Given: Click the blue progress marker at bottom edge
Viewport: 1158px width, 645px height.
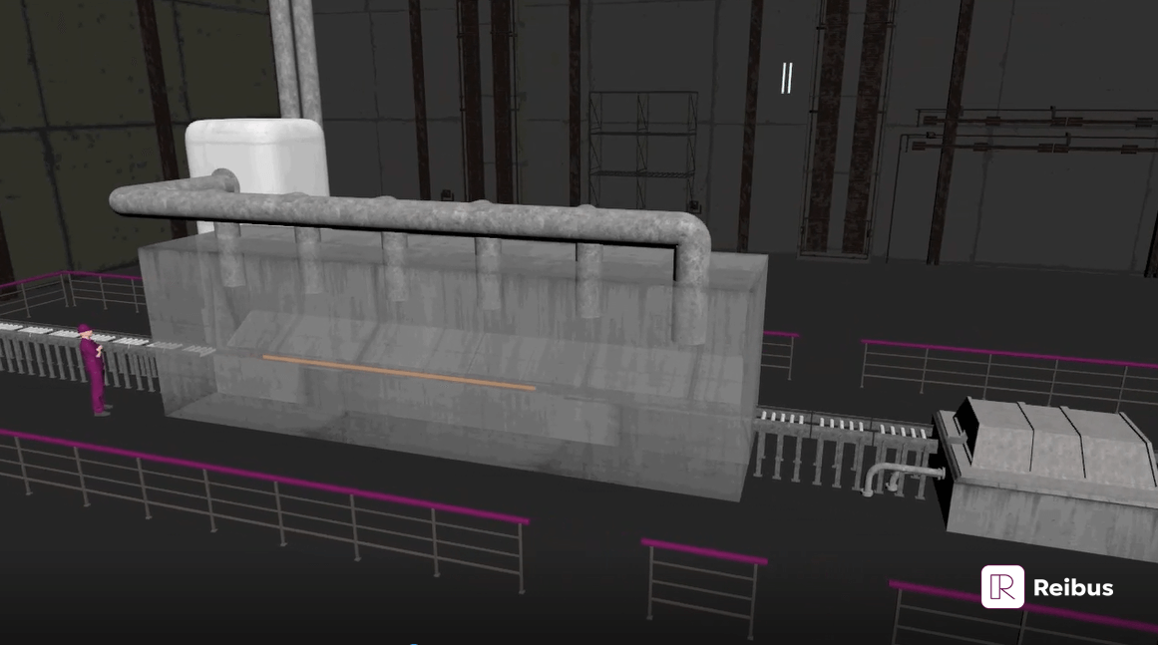Looking at the screenshot, I should pos(414,643).
